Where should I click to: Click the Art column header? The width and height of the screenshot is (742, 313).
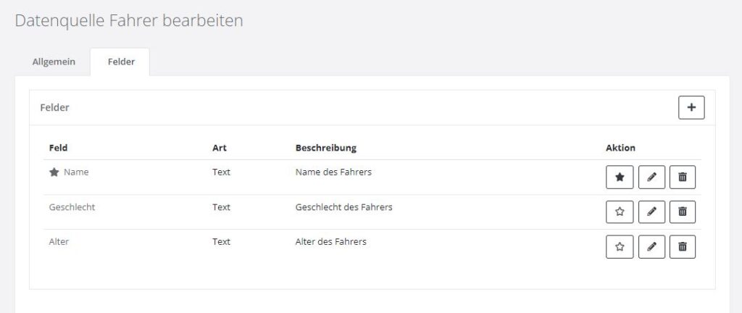click(x=220, y=148)
